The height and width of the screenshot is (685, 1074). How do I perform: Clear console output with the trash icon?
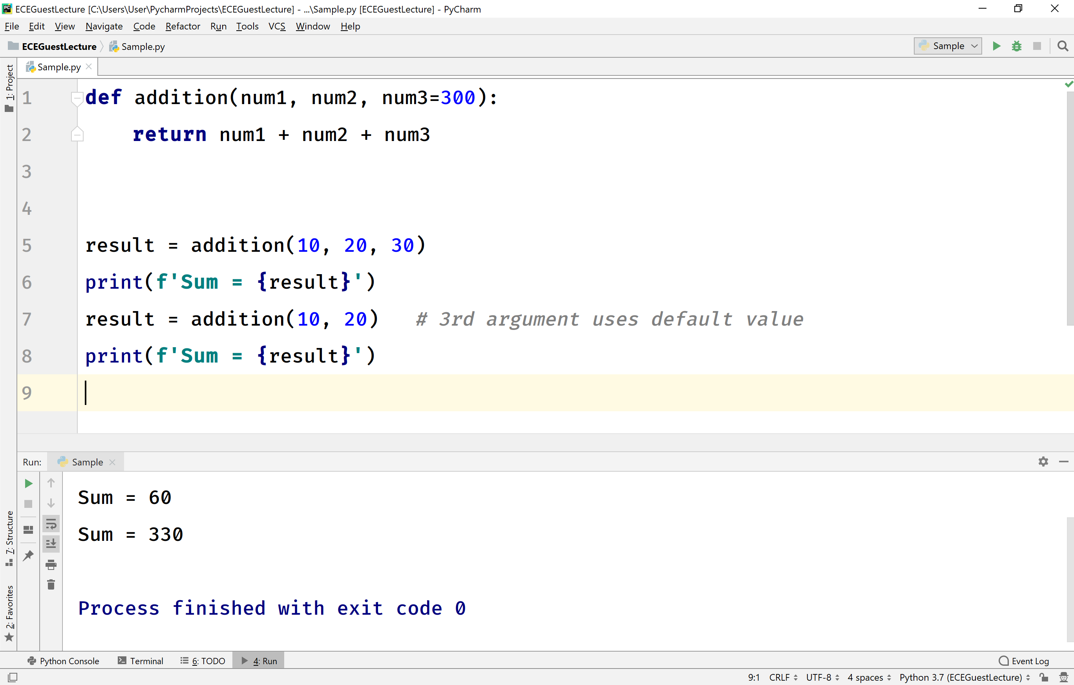51,585
